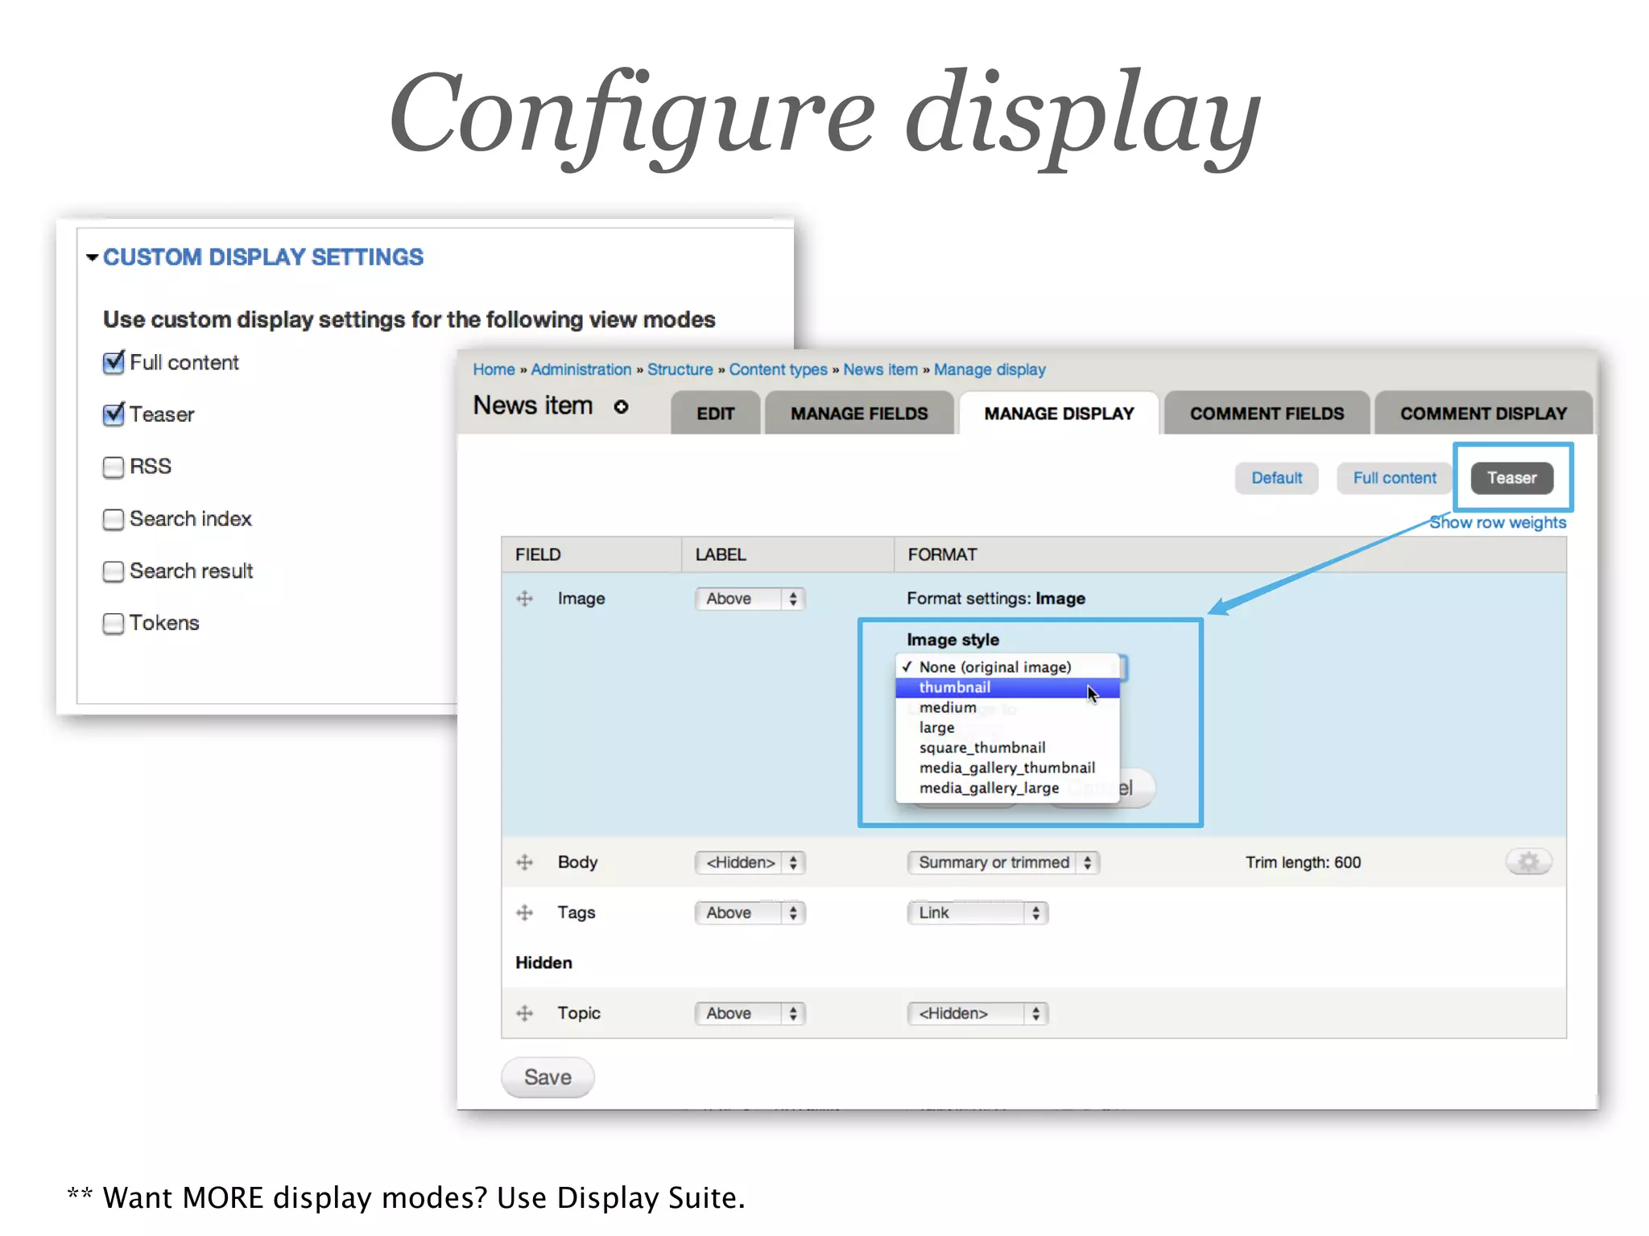The image size is (1649, 1236).
Task: Enable the RSS view mode checkbox
Action: (x=114, y=467)
